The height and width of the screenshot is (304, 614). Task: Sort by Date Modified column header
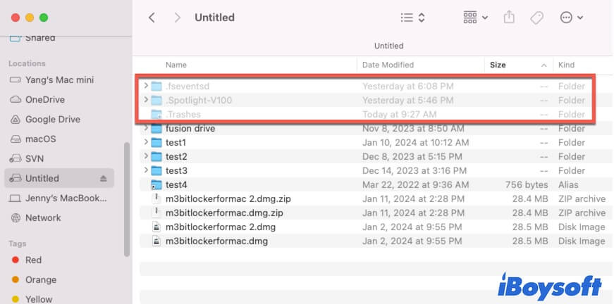coord(388,65)
